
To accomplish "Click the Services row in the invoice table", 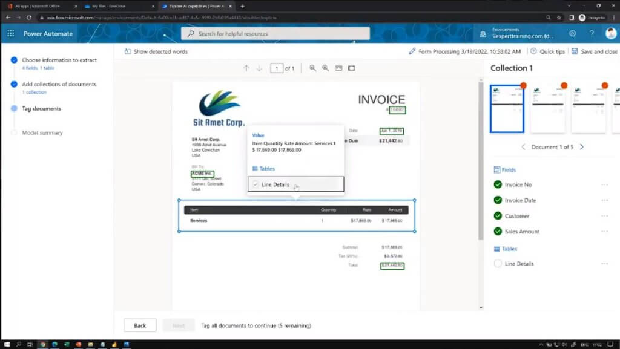I will 296,220.
